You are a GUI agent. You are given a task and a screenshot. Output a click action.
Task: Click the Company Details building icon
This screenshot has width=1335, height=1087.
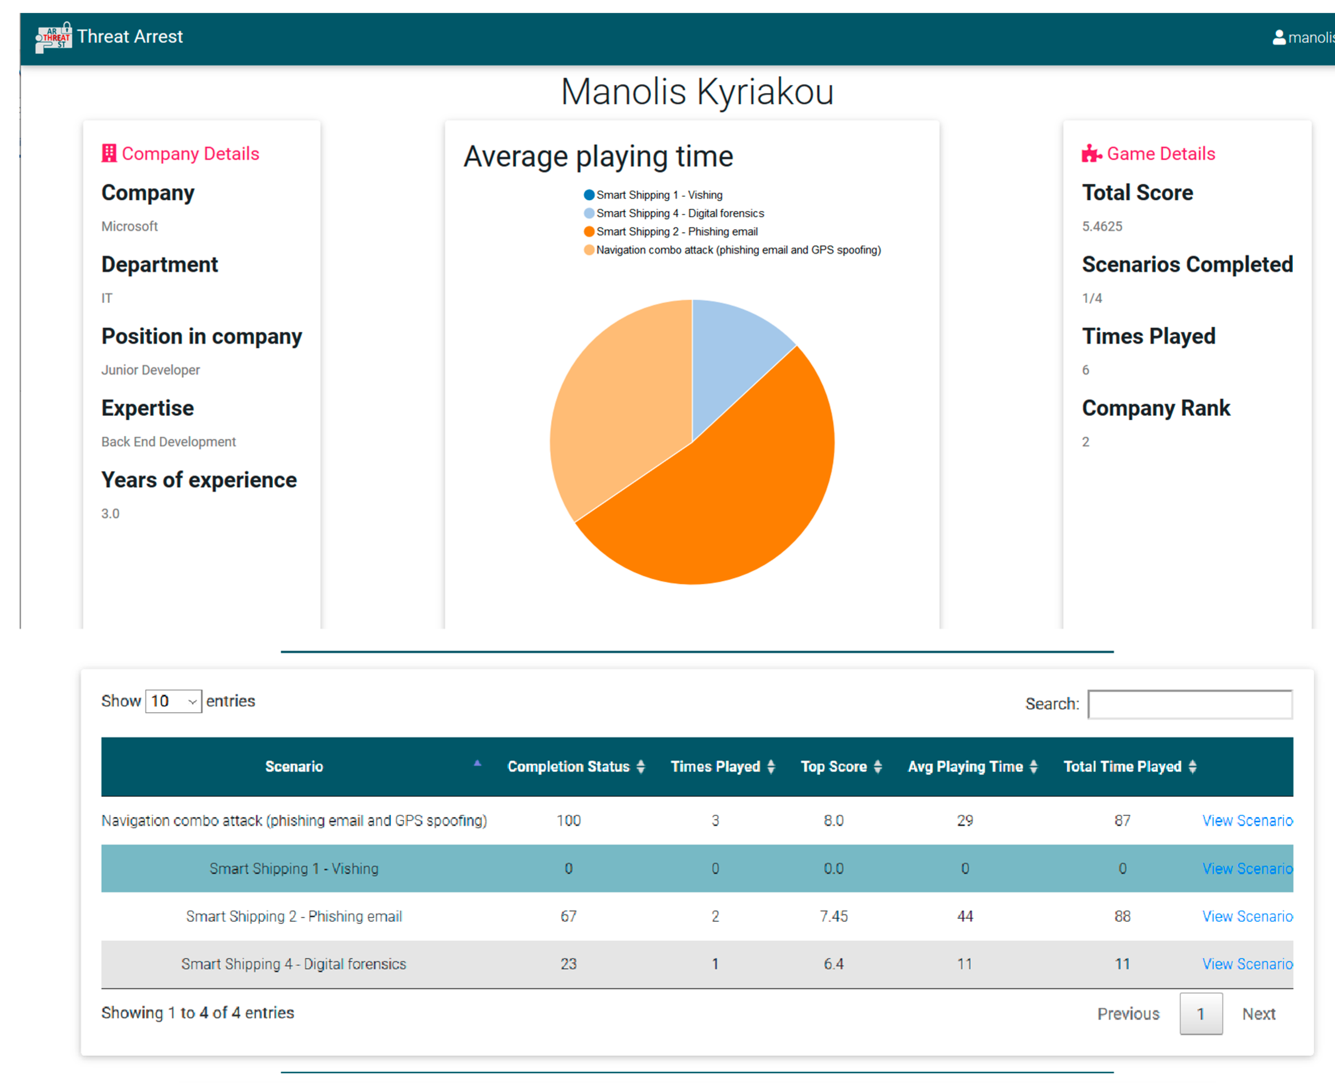point(109,153)
